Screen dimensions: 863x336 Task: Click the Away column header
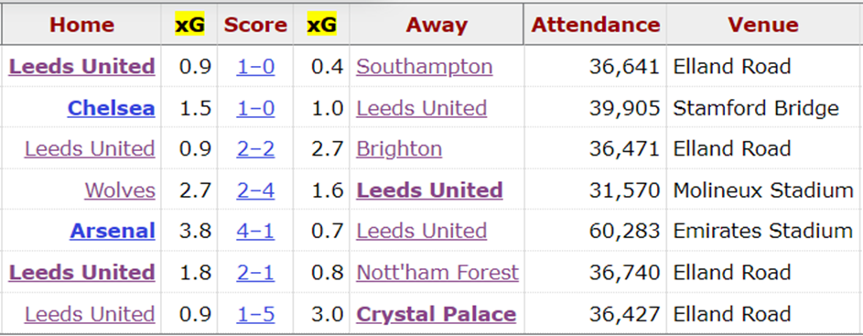[x=437, y=25]
